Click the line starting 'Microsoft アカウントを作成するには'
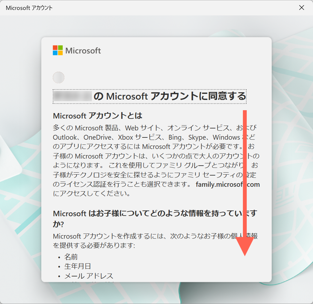Viewport: 313px width, 304px height. (x=155, y=236)
